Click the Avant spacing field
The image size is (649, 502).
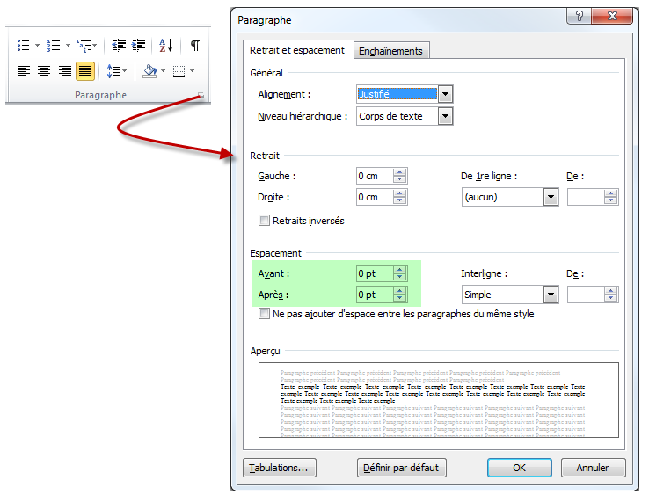tap(374, 274)
